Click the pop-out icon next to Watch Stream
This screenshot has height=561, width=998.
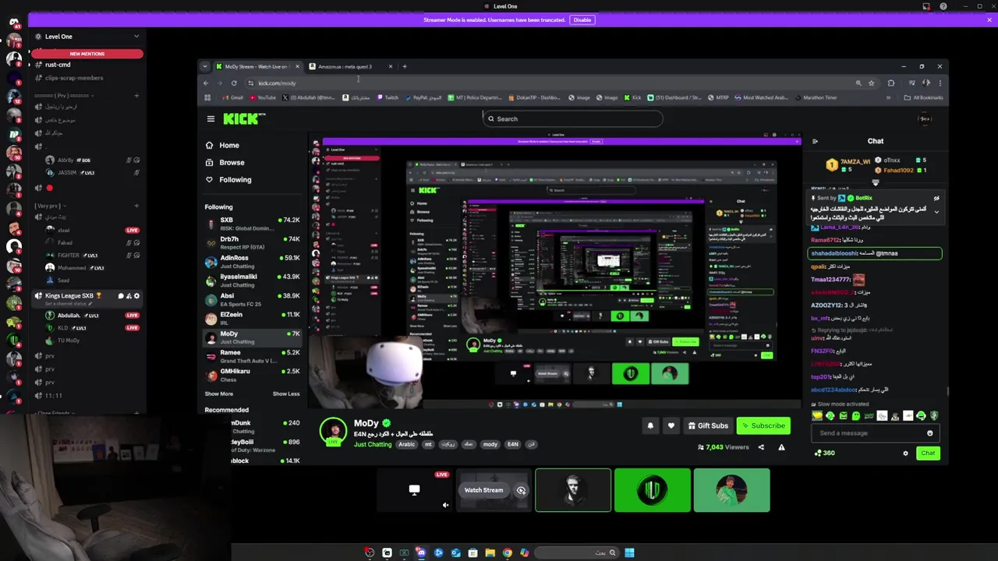(521, 490)
